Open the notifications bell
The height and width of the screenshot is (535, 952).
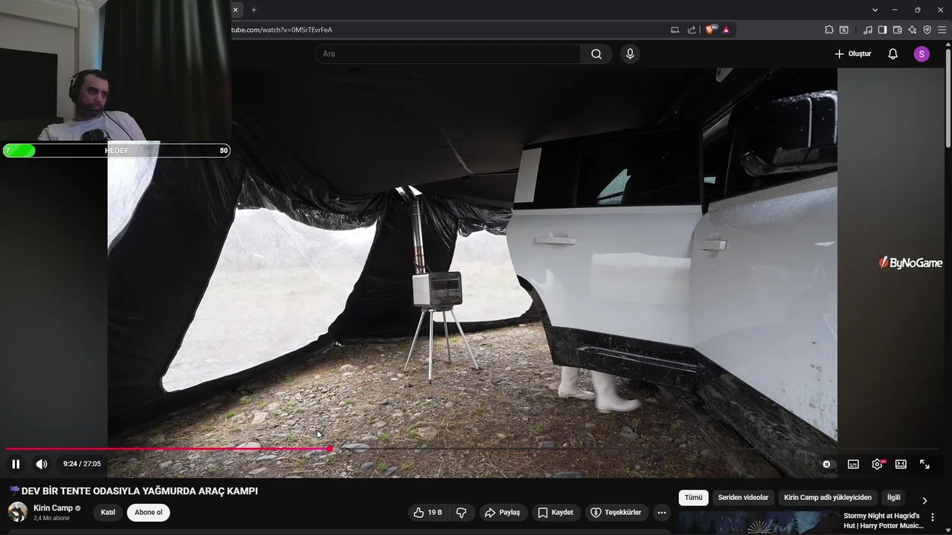[x=893, y=53]
